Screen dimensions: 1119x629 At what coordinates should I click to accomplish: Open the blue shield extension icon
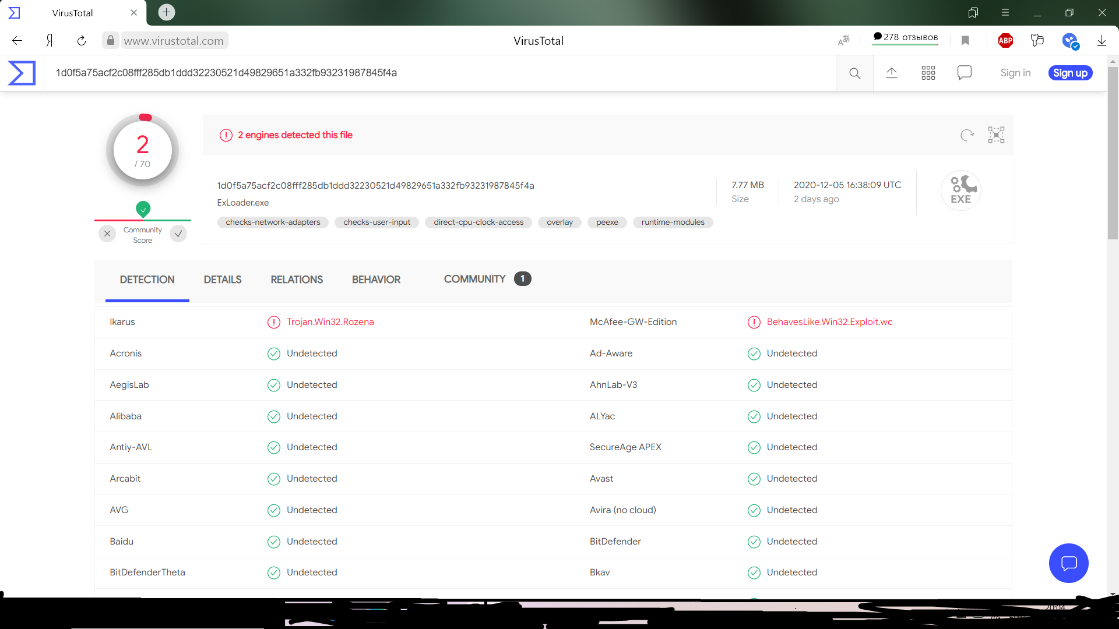point(1070,41)
